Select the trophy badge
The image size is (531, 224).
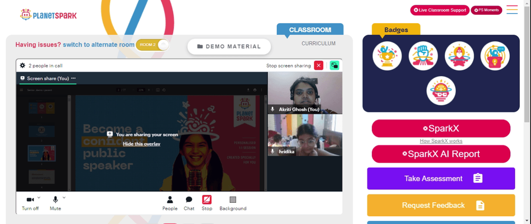pyautogui.click(x=387, y=56)
